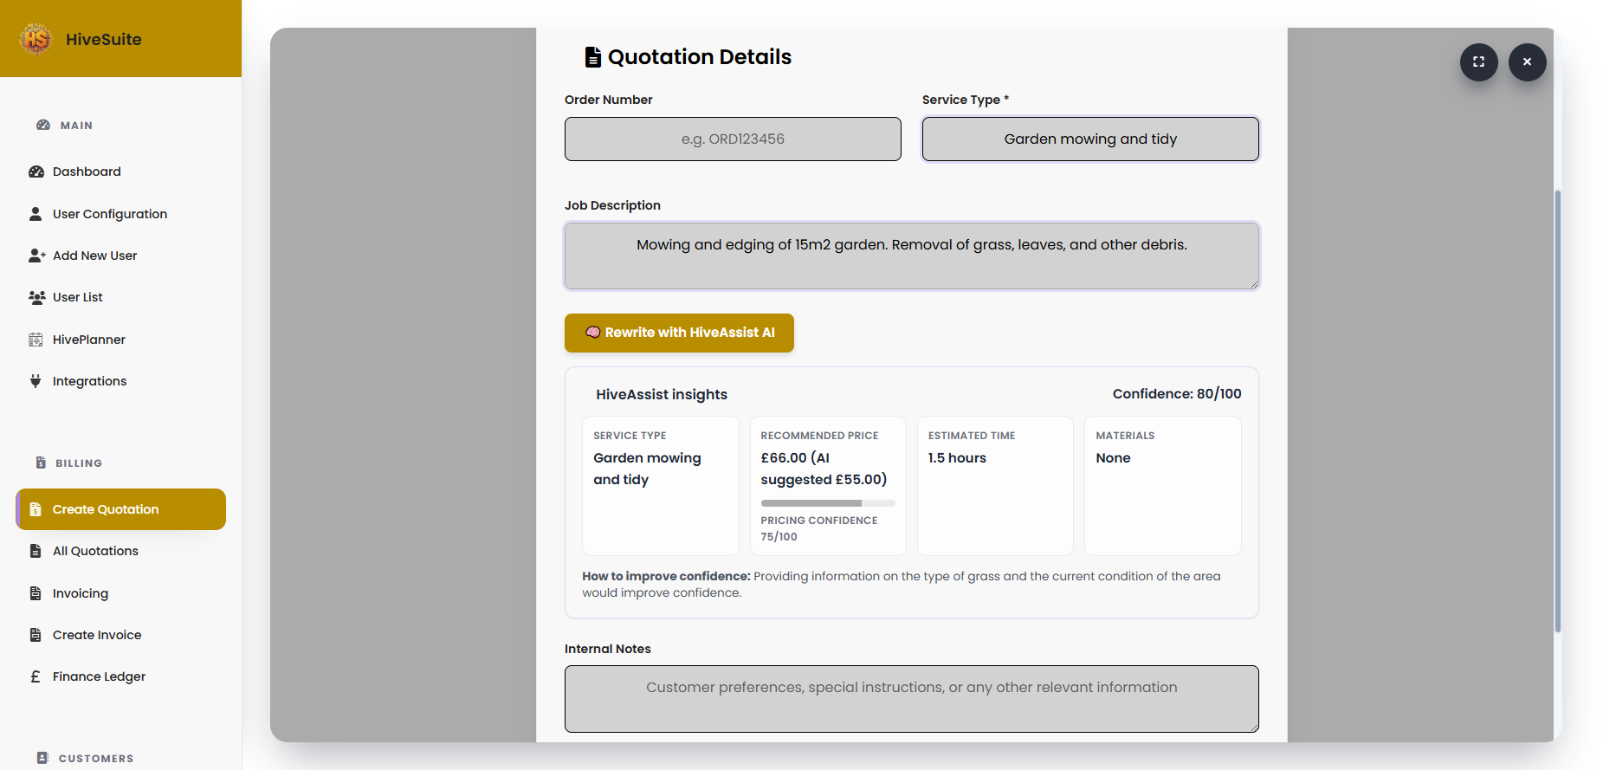This screenshot has width=1616, height=770.
Task: Click into the Job Description textarea
Action: [911, 256]
